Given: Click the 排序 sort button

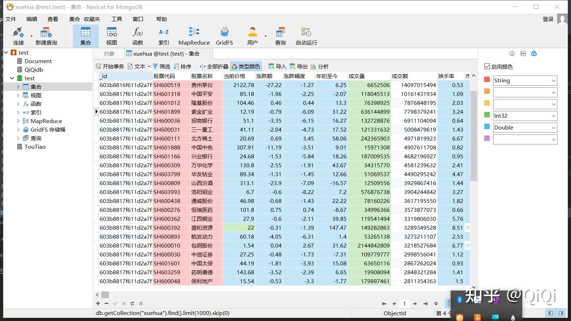Looking at the screenshot, I should click(182, 66).
